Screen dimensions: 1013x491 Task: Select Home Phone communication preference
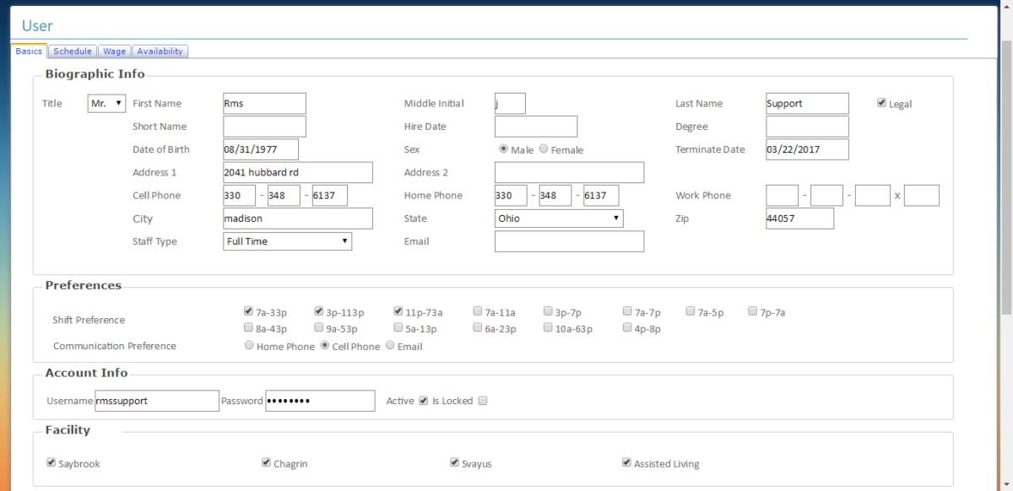pos(249,344)
